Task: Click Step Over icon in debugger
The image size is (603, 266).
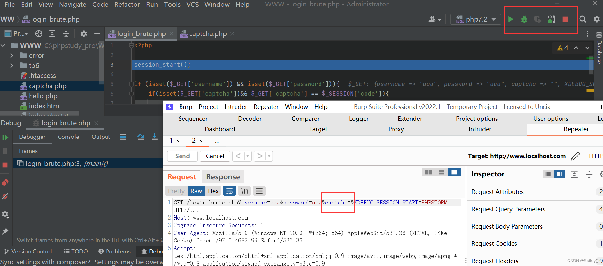Action: (x=141, y=137)
